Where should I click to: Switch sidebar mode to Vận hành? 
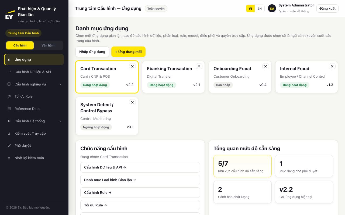click(49, 45)
